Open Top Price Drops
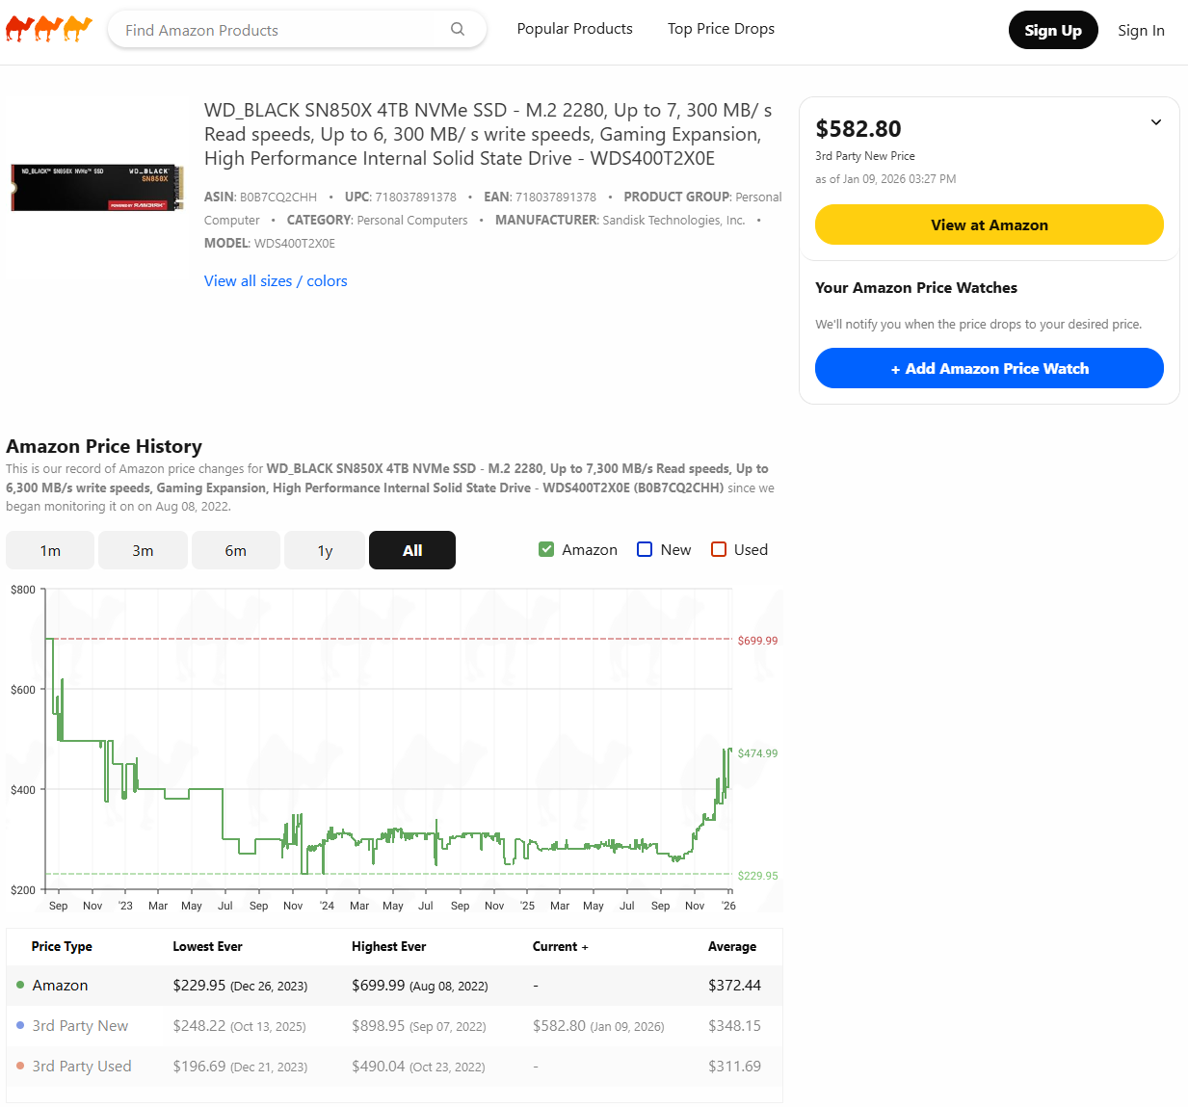The height and width of the screenshot is (1107, 1188). (721, 29)
